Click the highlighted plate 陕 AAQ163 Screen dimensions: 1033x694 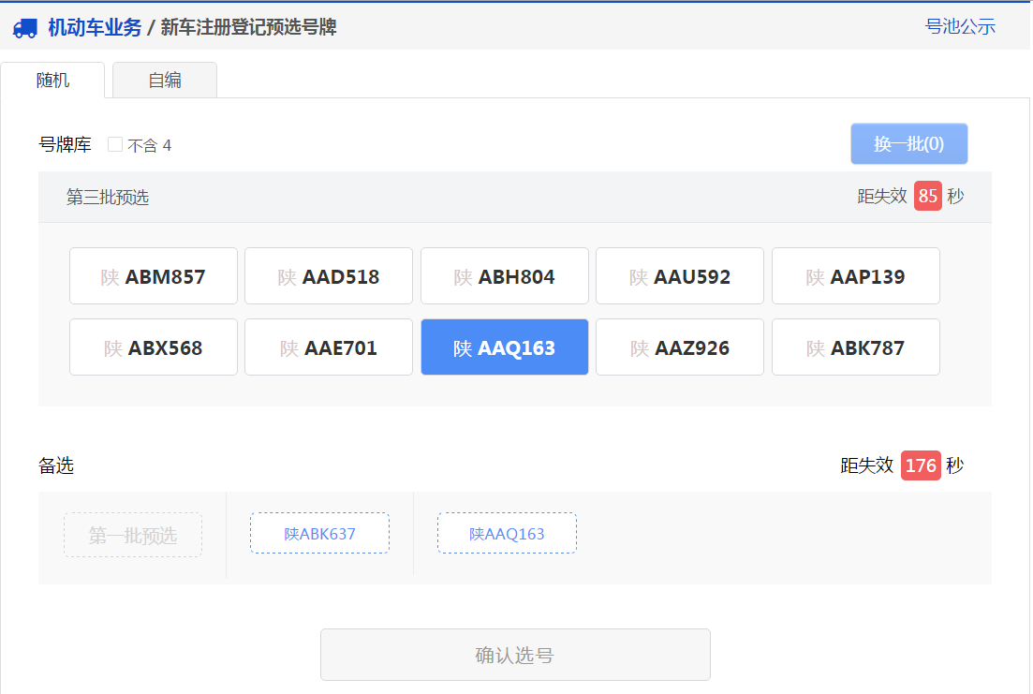(x=505, y=347)
